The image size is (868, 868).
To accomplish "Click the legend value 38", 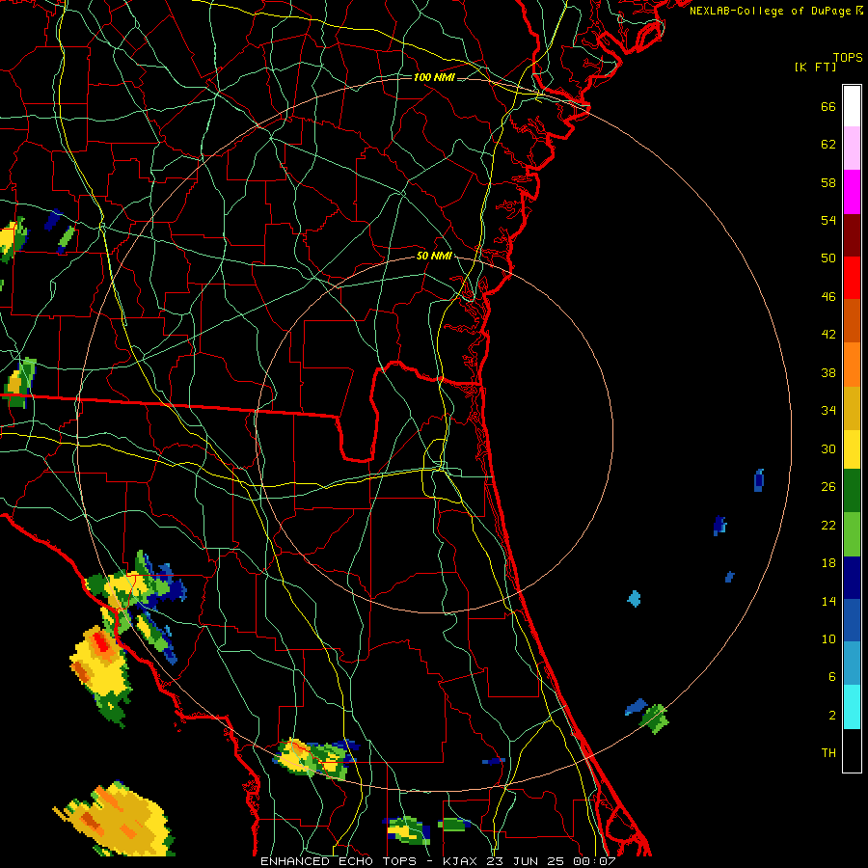I will coord(828,373).
